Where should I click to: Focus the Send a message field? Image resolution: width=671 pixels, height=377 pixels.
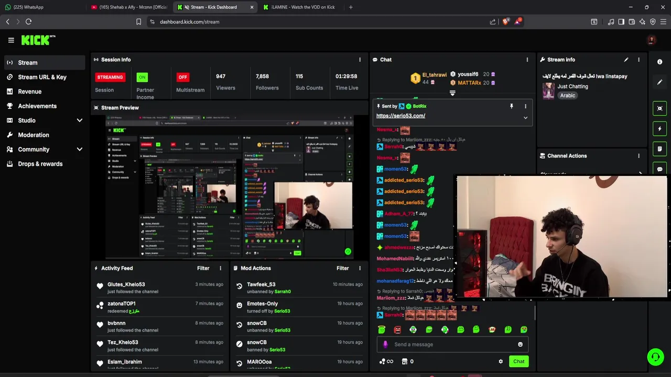[x=452, y=345]
